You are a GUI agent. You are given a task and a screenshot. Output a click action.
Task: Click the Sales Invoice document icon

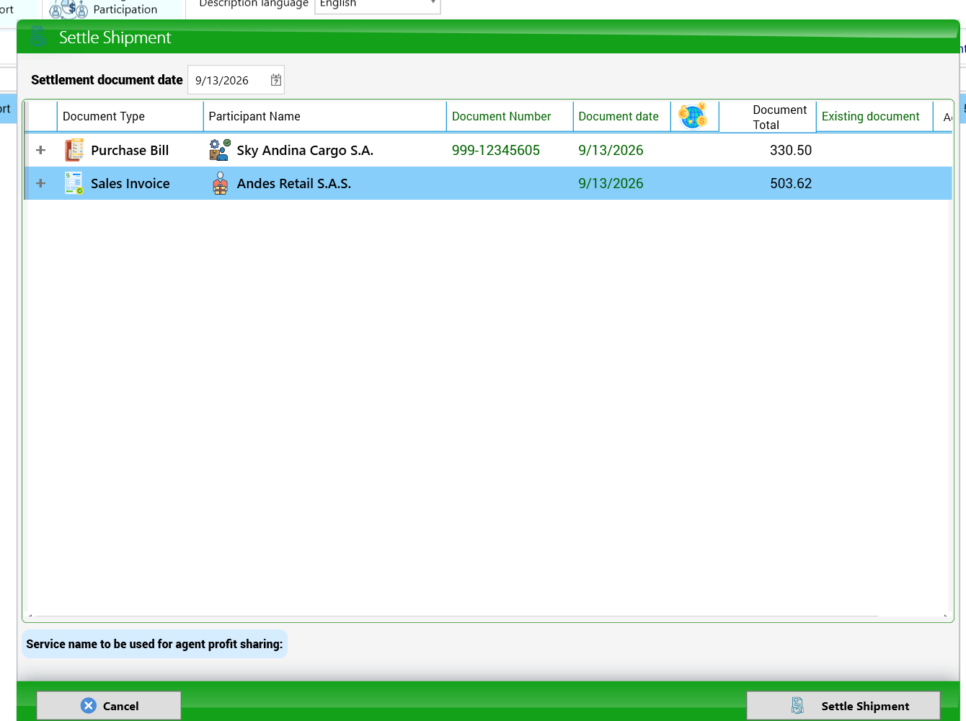74,183
